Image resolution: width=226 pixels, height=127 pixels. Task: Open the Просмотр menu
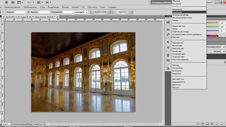(92, 7)
